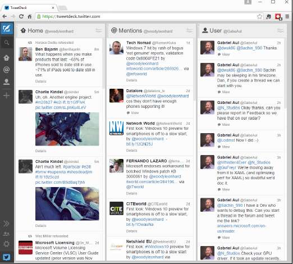The image size is (293, 264).
Task: Open User column options filter icon
Action: coord(280,30)
